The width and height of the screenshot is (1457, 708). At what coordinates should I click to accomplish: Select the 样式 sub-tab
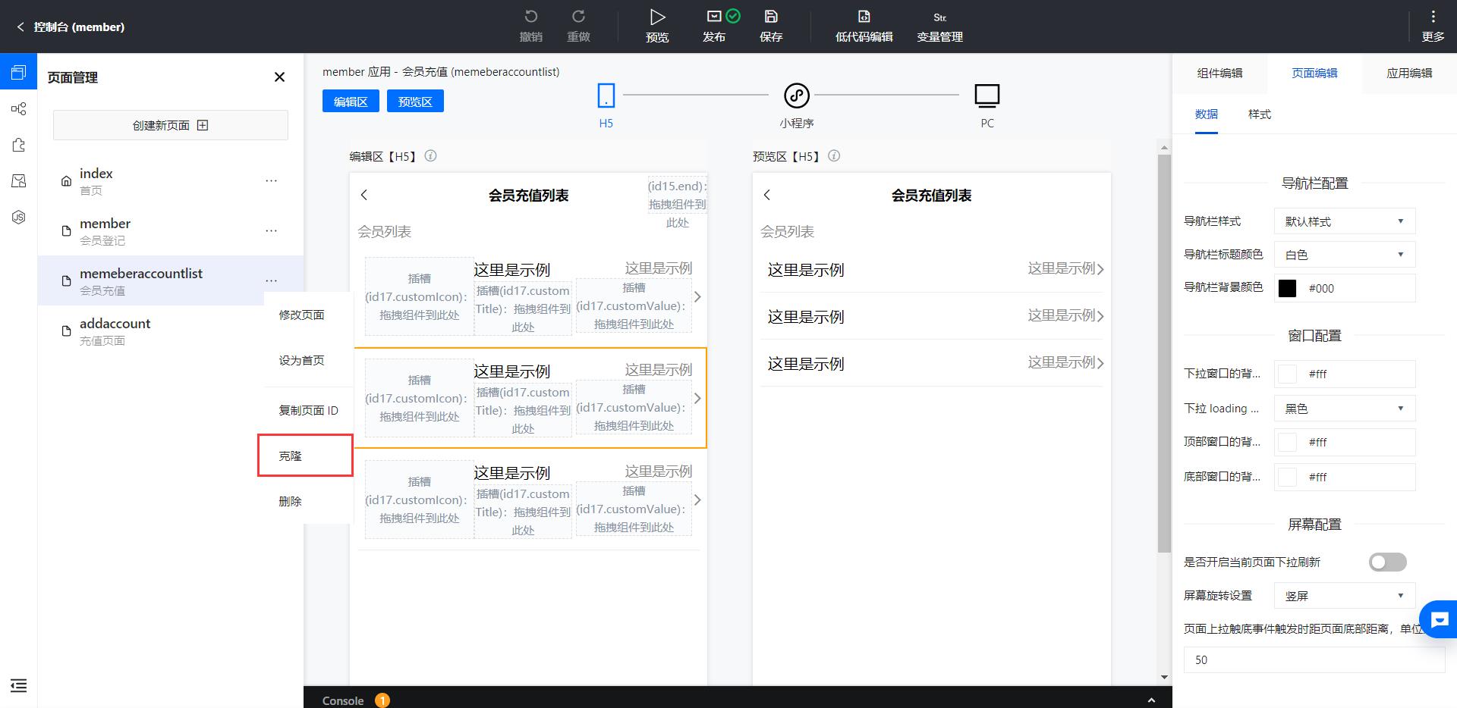pos(1259,114)
